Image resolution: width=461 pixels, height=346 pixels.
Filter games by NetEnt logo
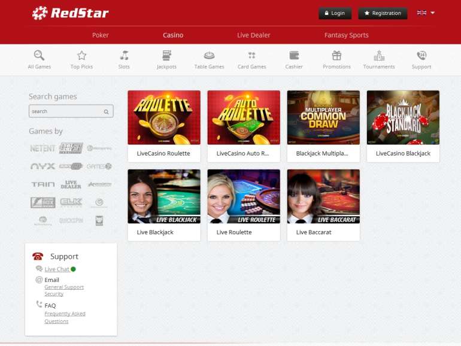click(43, 148)
